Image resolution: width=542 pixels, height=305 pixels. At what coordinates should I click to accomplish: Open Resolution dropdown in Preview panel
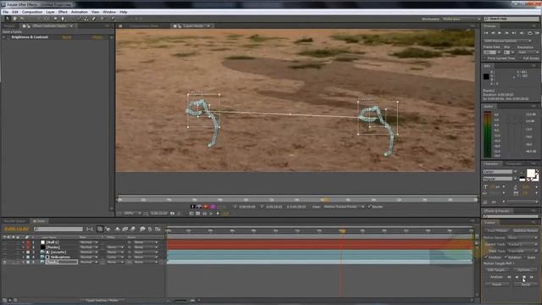528,53
